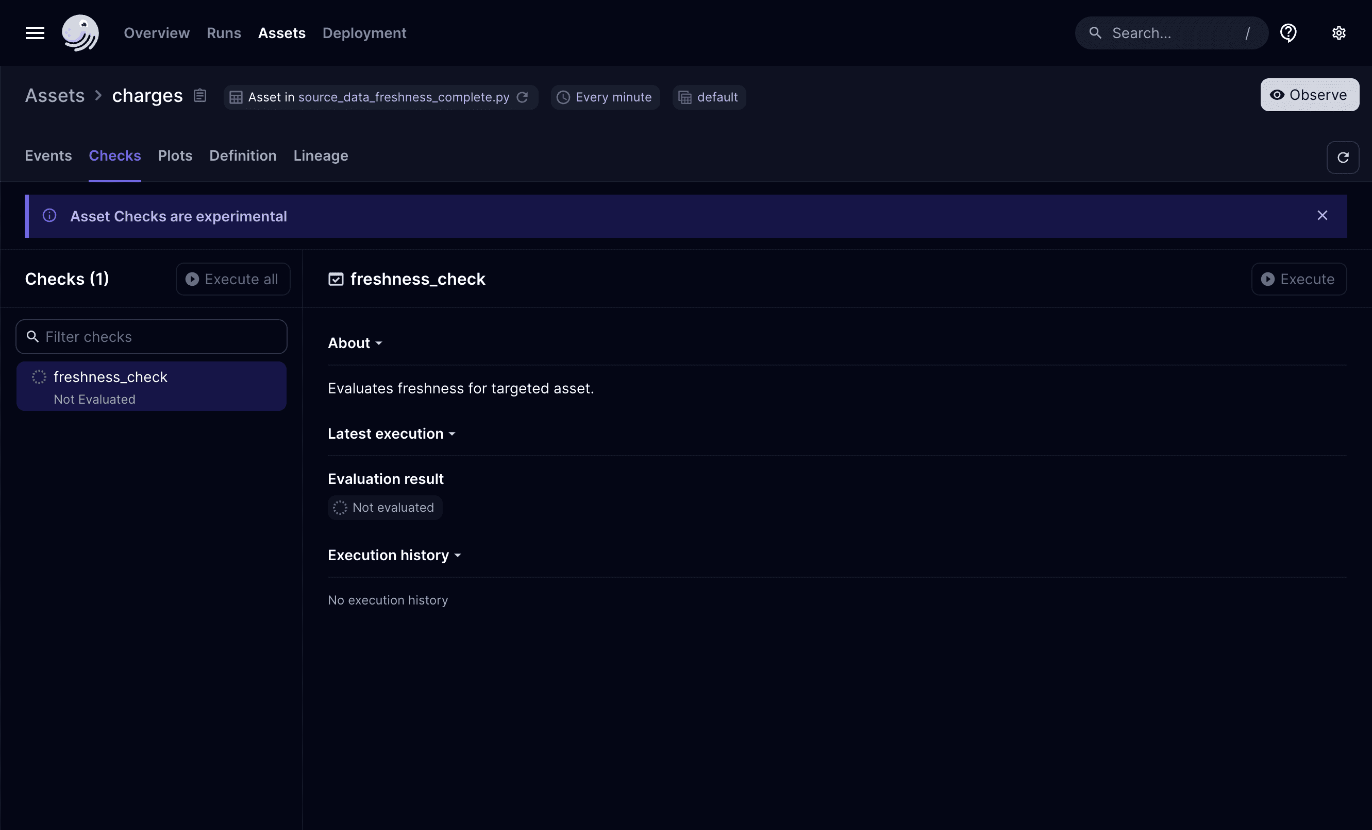The image size is (1372, 830).
Task: Open the navigation hamburger menu
Action: [34, 33]
